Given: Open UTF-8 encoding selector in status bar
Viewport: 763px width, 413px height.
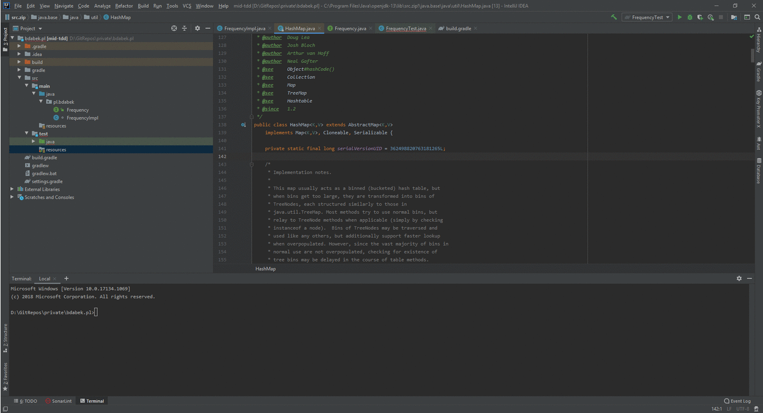Looking at the screenshot, I should click(x=743, y=409).
